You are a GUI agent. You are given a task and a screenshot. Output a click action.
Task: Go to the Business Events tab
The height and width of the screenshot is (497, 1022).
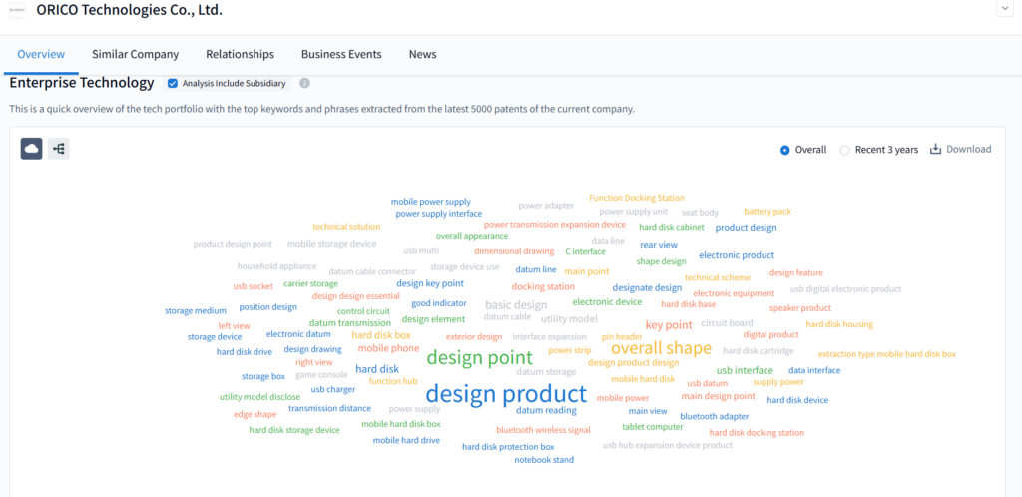(x=341, y=54)
